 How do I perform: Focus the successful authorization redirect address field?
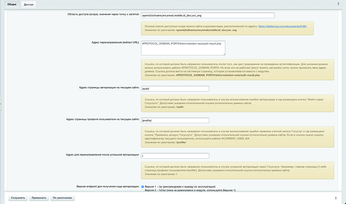pyautogui.click(x=175, y=156)
